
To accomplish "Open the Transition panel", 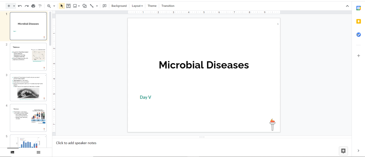I will coord(168,6).
